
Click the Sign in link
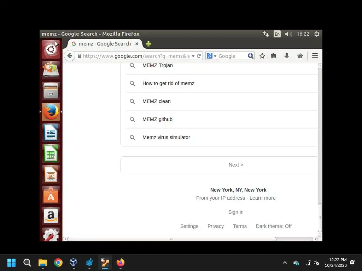236,212
